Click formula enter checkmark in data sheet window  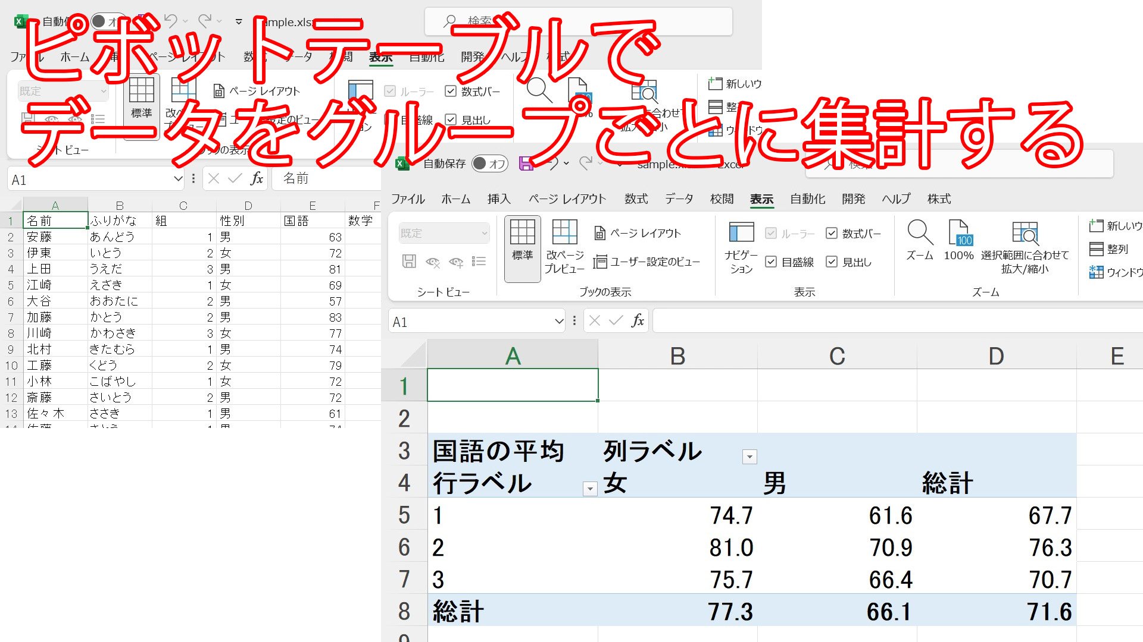click(235, 178)
